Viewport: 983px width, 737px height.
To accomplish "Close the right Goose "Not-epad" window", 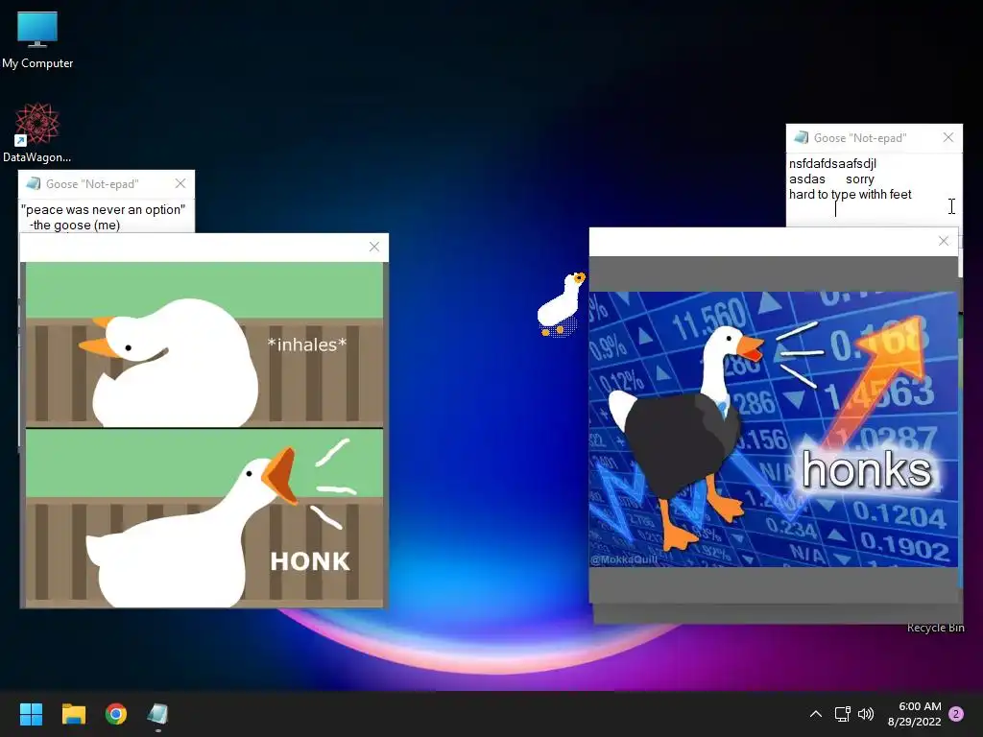I will (947, 137).
